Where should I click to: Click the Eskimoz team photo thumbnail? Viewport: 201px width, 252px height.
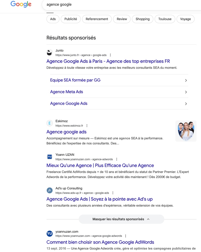[186, 131]
